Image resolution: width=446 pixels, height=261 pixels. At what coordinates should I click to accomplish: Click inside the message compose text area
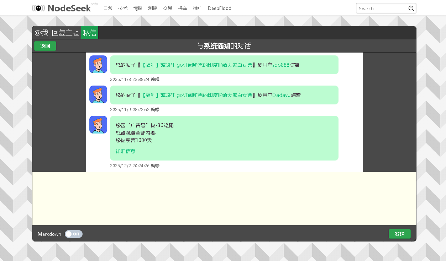click(224, 198)
